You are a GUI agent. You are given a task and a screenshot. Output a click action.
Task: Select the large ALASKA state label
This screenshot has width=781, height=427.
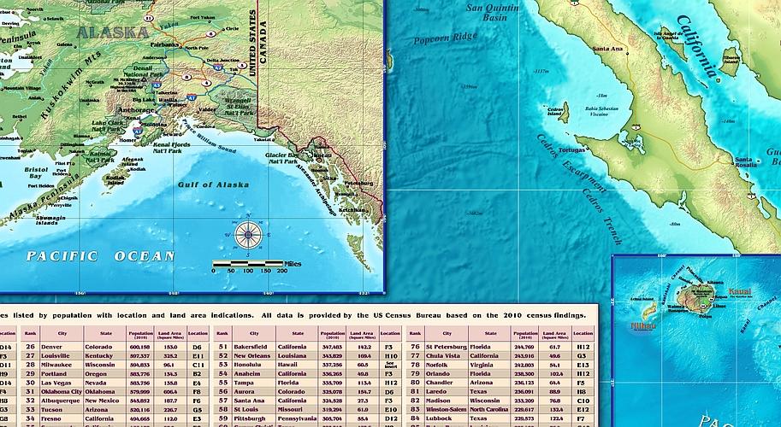point(113,32)
